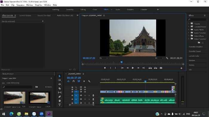Mute audio track A1

click(85, 95)
